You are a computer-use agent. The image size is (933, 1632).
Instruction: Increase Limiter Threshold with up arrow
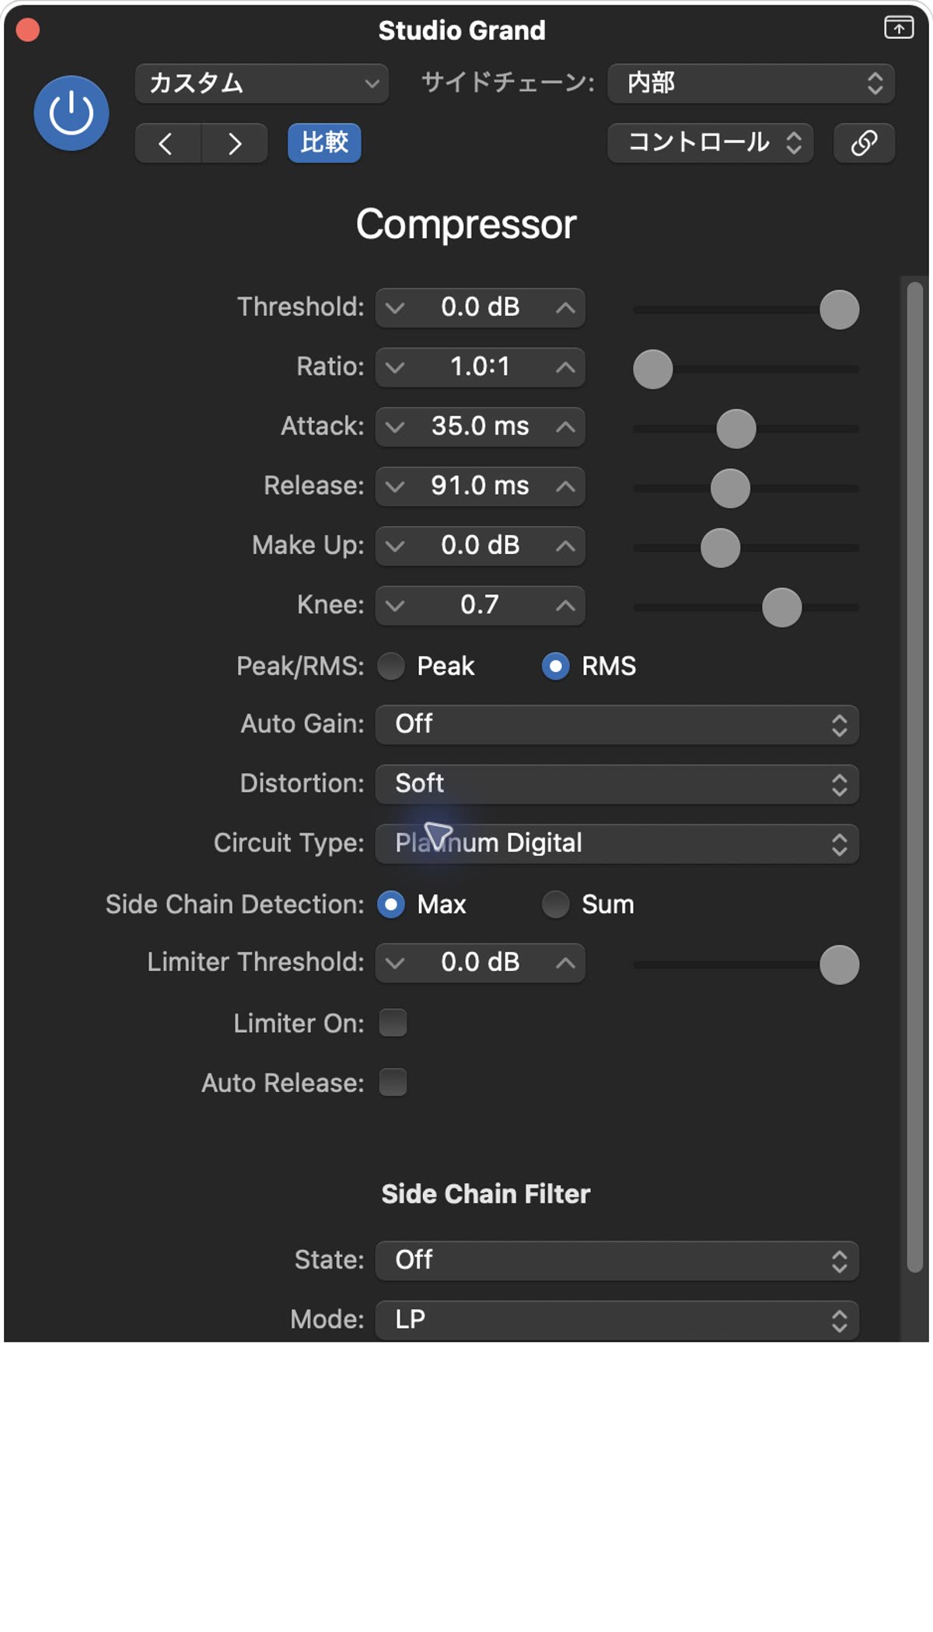[x=566, y=963]
